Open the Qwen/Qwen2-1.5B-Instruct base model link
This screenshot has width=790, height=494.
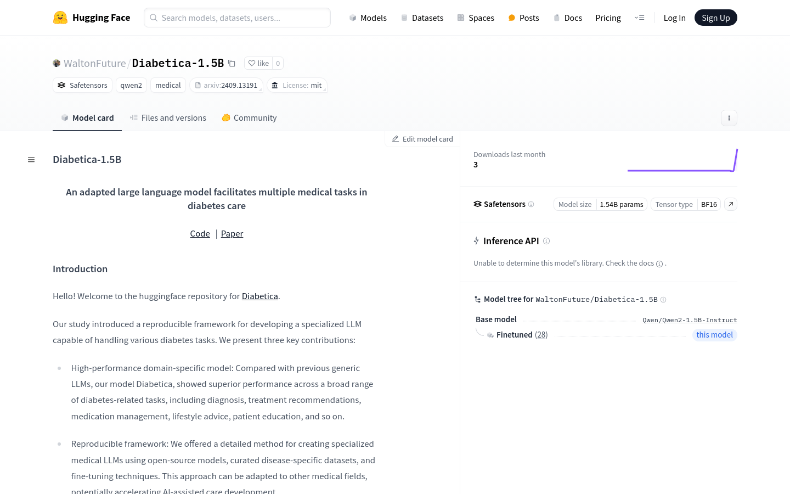(690, 320)
